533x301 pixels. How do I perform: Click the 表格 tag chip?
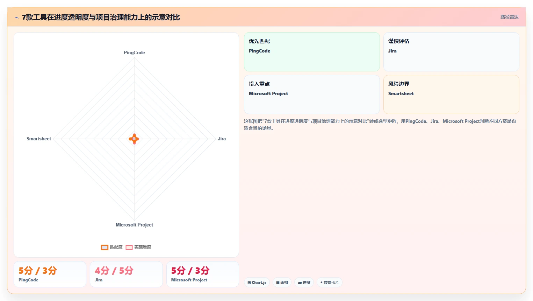pyautogui.click(x=282, y=282)
